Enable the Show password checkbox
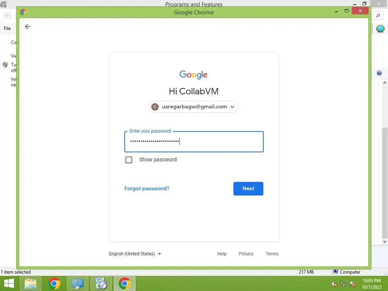Viewport: 388px width, 291px height. coord(129,160)
